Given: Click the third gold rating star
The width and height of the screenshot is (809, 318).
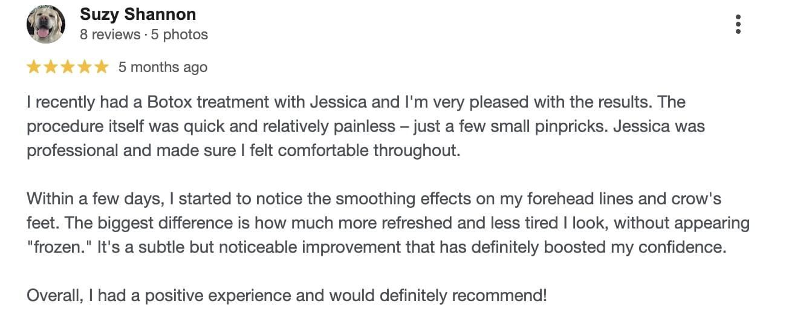Looking at the screenshot, I should click(68, 67).
